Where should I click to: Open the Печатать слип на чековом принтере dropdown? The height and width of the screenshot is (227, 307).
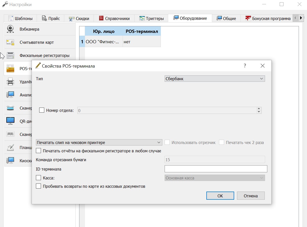point(99,142)
